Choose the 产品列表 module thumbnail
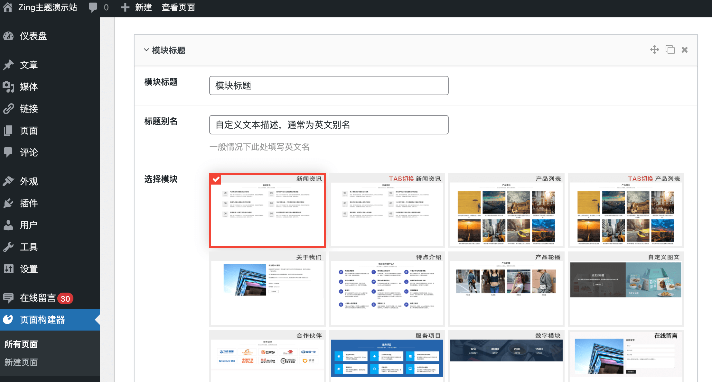The image size is (712, 382). tap(506, 211)
